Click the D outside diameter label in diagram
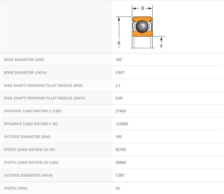The height and width of the screenshot is (194, 224). [119, 43]
